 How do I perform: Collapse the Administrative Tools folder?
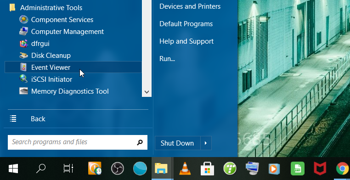(x=12, y=8)
